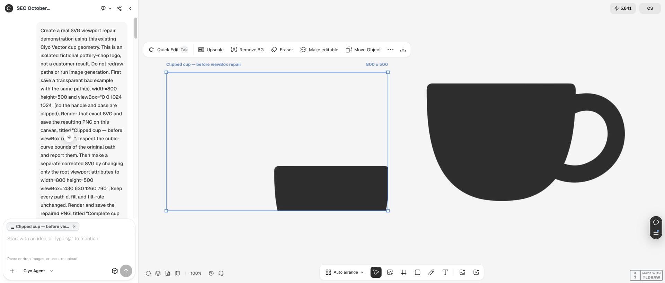Open more options ellipsis menu

click(x=390, y=50)
